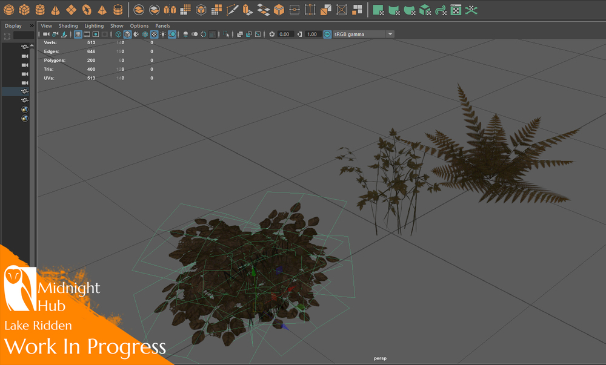The width and height of the screenshot is (606, 365).
Task: Open the Show menu
Action: 117,26
